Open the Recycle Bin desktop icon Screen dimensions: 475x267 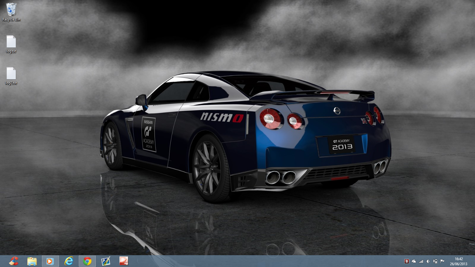11,12
